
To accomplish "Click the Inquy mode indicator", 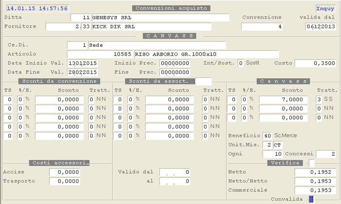I will point(325,8).
